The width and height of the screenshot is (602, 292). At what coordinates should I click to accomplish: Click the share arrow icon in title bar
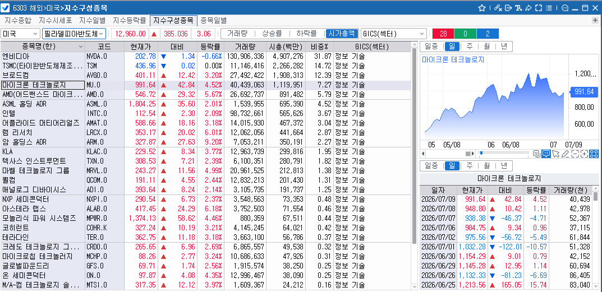click(x=529, y=8)
